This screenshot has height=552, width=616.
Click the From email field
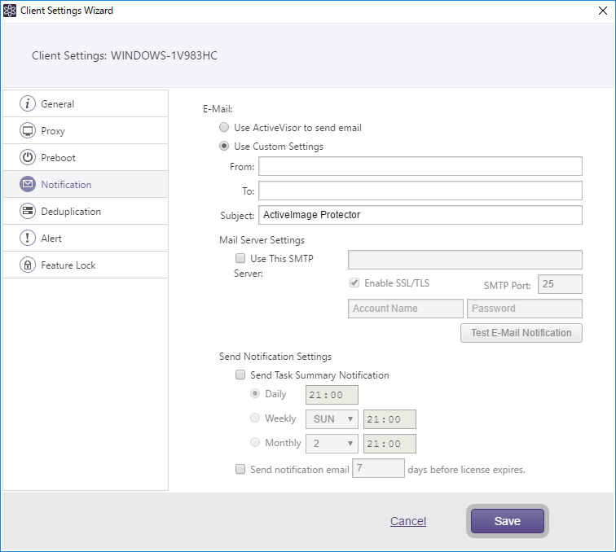tap(420, 166)
